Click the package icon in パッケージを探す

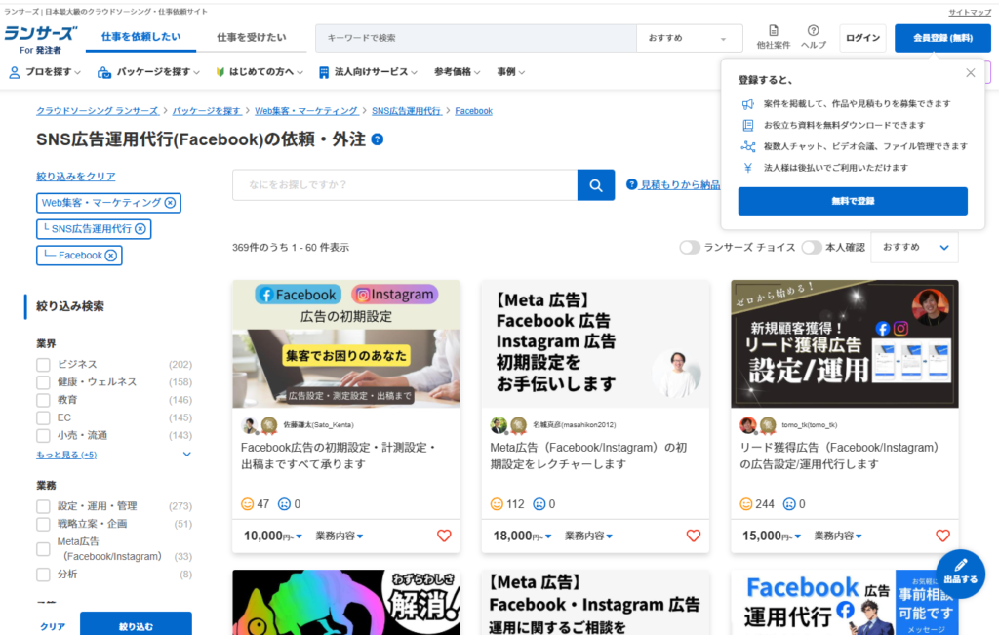pos(103,72)
